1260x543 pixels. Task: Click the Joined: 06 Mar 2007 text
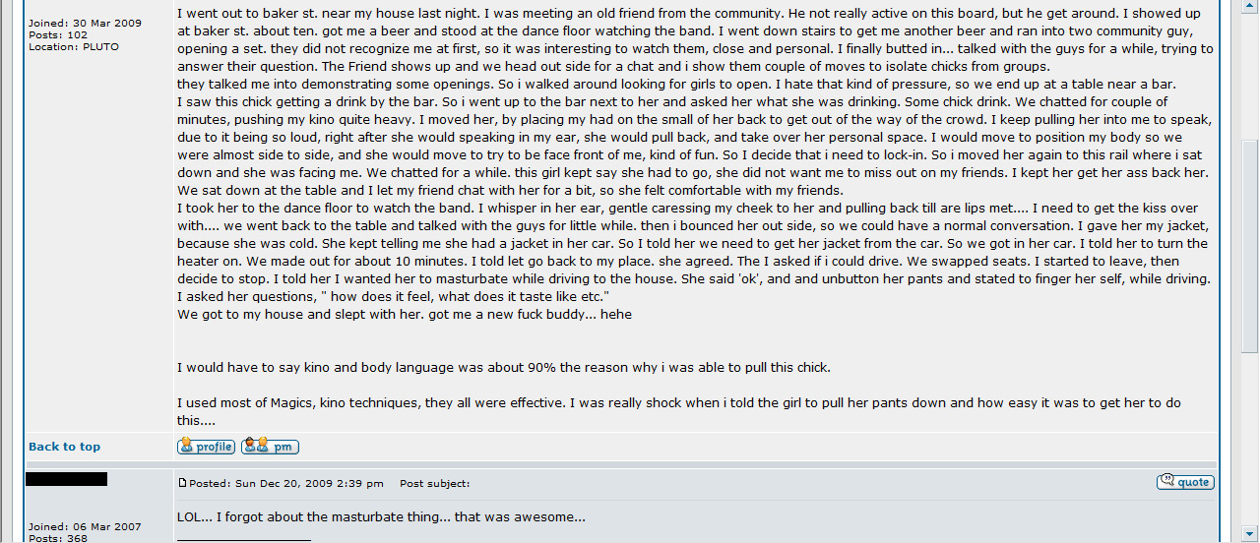pyautogui.click(x=85, y=527)
